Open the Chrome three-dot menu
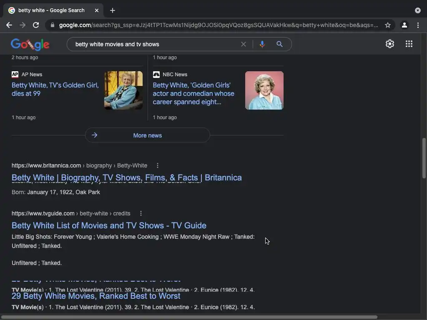This screenshot has width=427, height=320. click(x=418, y=25)
